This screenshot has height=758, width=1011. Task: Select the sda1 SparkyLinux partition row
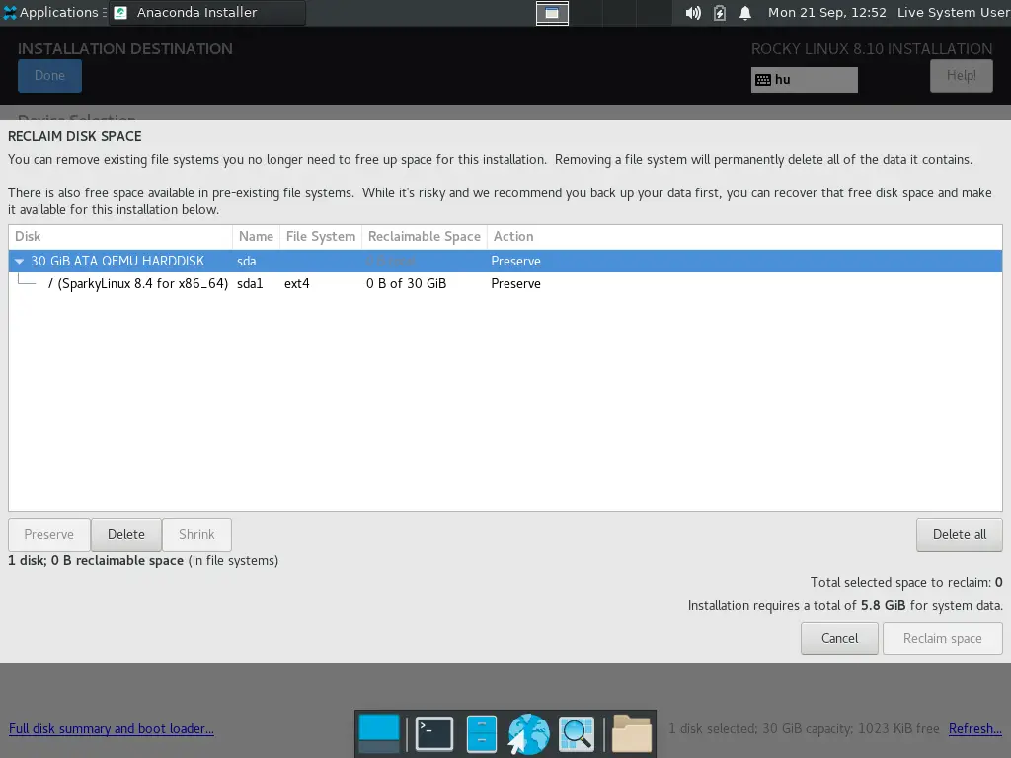click(x=505, y=283)
